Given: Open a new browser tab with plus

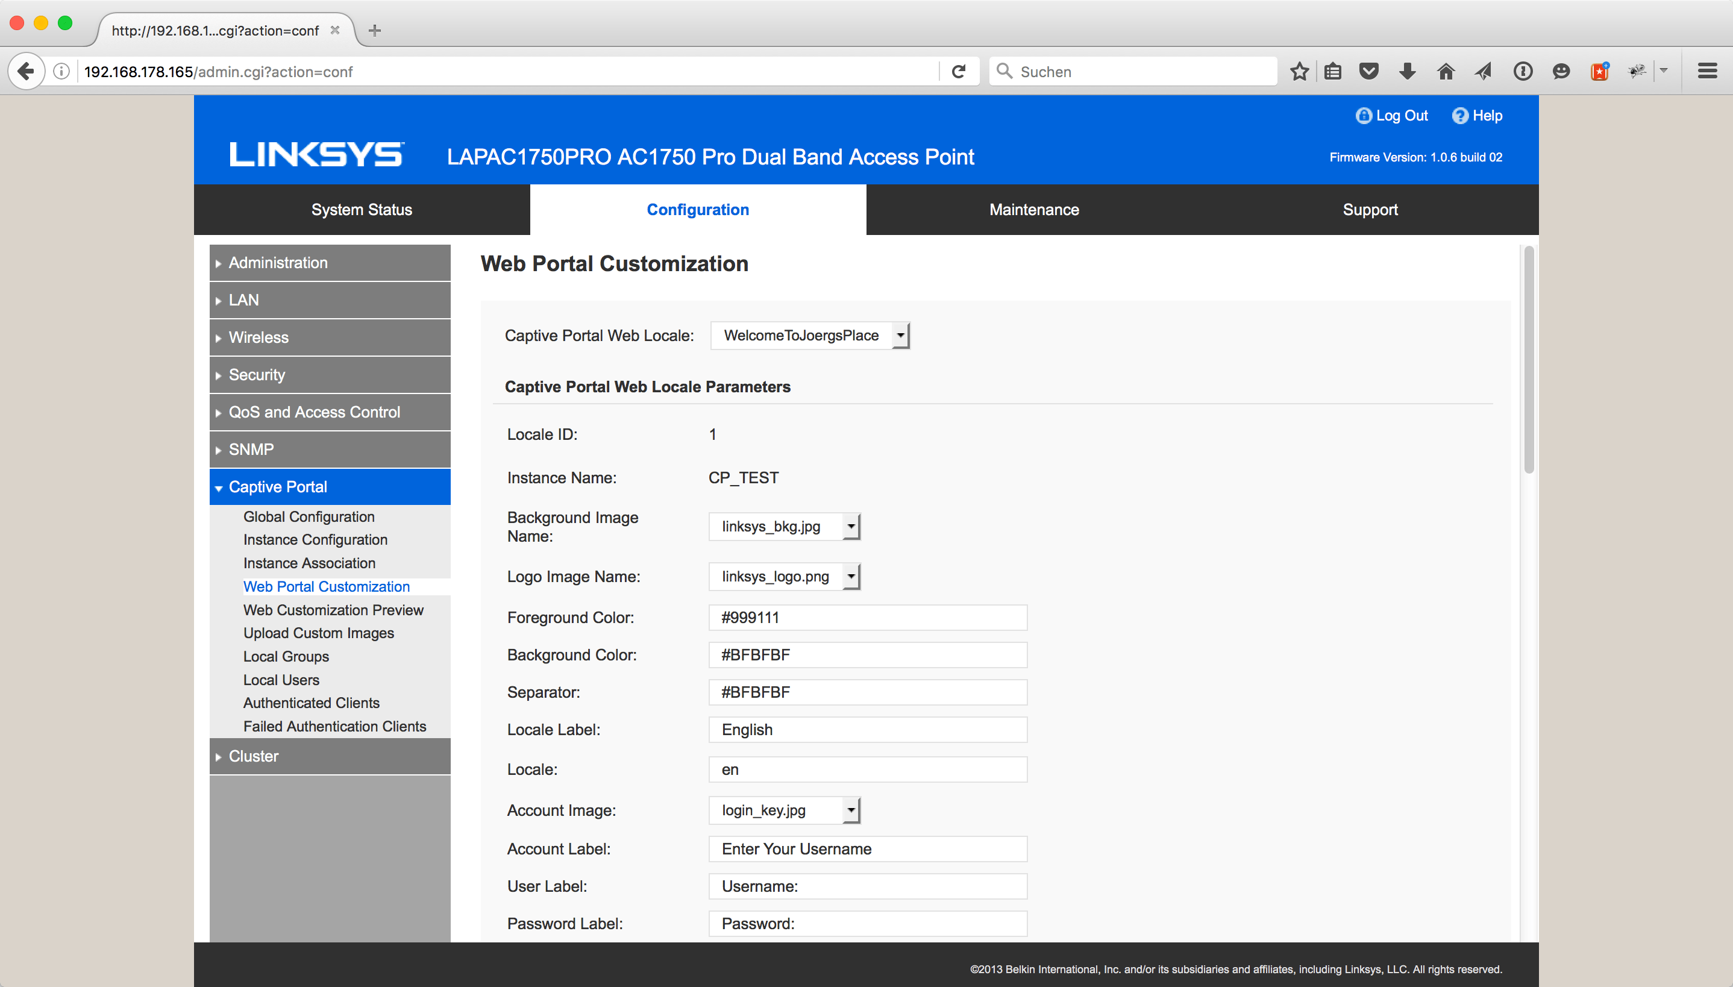Looking at the screenshot, I should [x=375, y=31].
